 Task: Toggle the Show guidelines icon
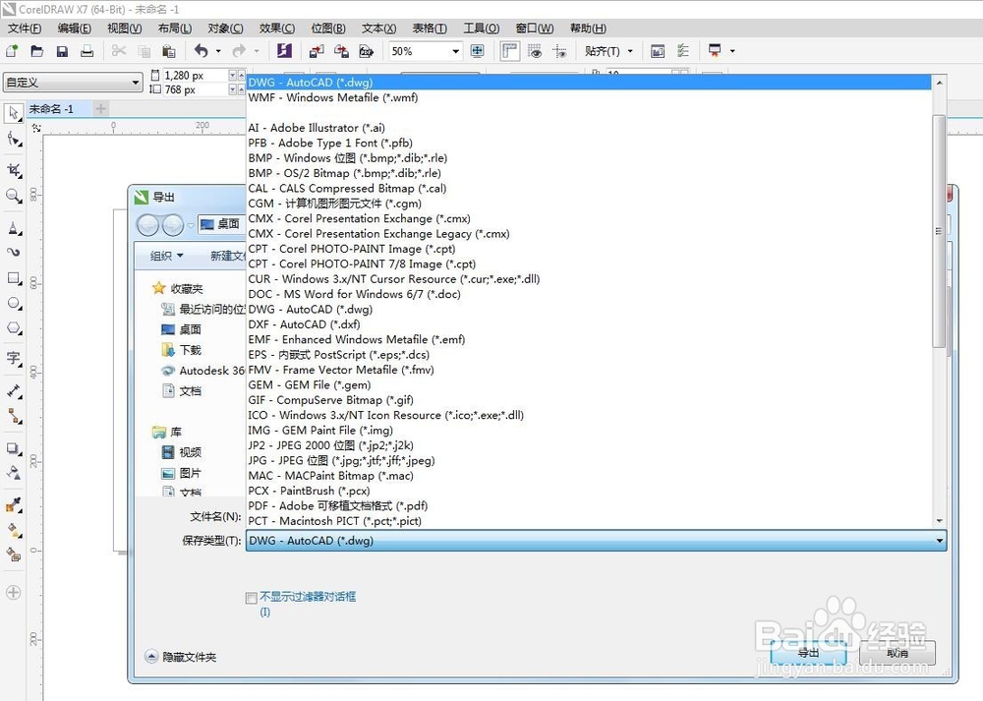click(560, 51)
